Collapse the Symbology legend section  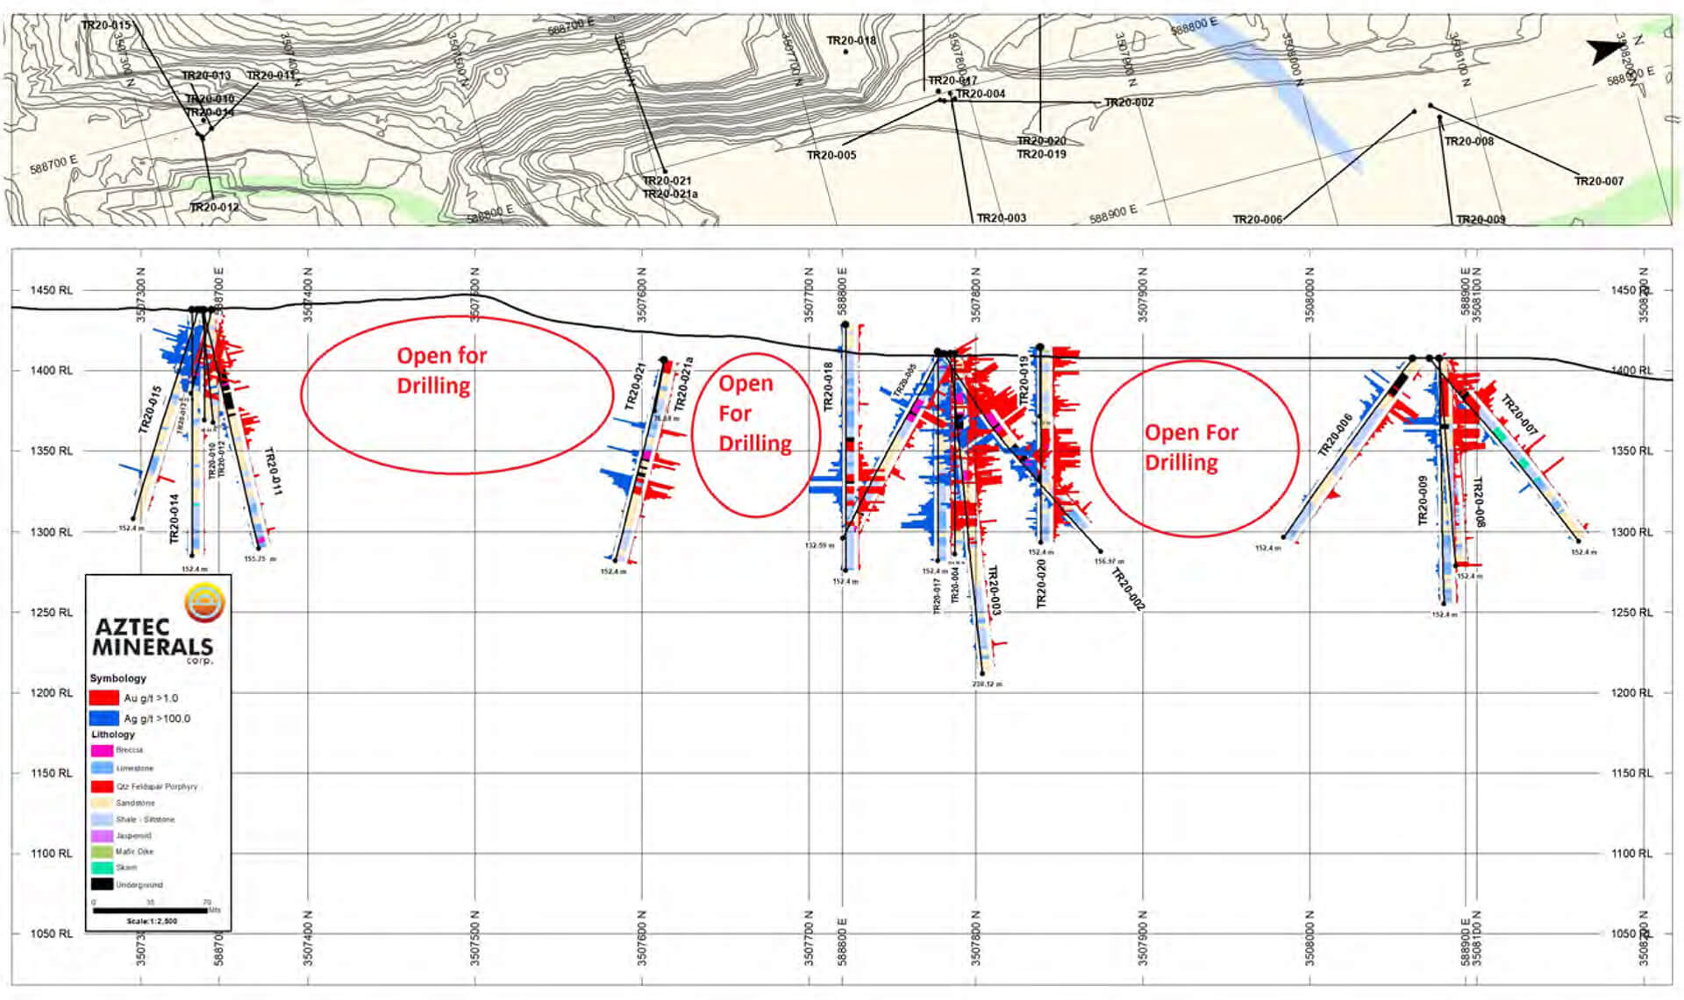[x=118, y=677]
